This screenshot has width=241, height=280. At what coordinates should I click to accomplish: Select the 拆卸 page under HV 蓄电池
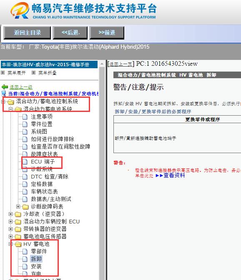[x=36, y=259]
